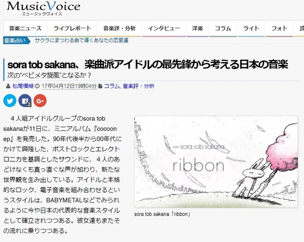Screen dimensions: 304x242
Task: Click the clock icon beside the date
Action: pos(37,86)
